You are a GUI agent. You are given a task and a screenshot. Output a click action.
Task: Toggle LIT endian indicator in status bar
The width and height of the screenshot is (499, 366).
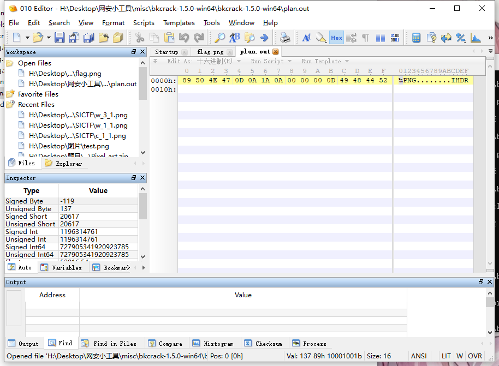446,356
